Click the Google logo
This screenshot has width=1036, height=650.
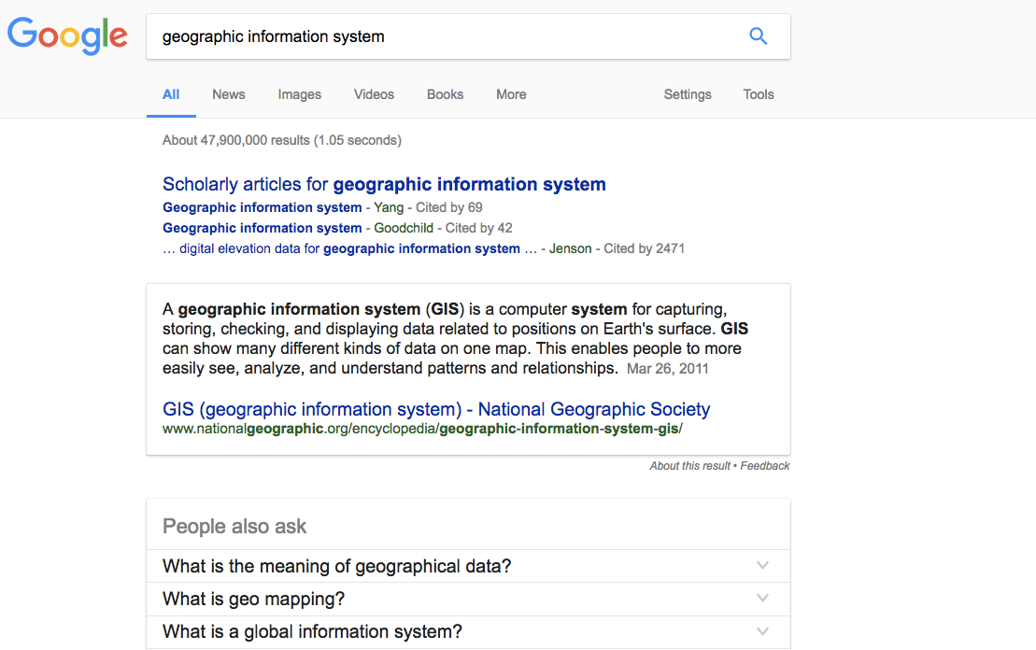click(x=67, y=35)
